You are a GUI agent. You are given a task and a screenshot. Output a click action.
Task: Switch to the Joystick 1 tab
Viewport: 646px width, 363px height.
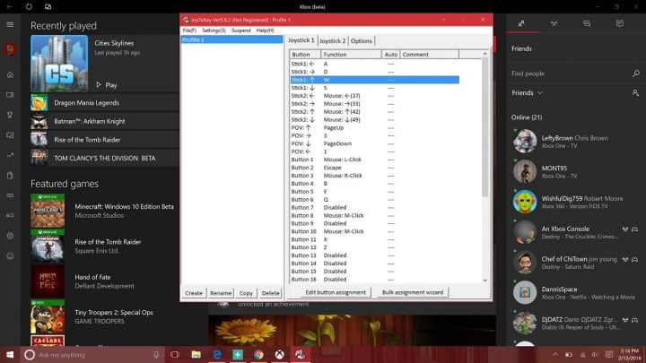pos(301,40)
